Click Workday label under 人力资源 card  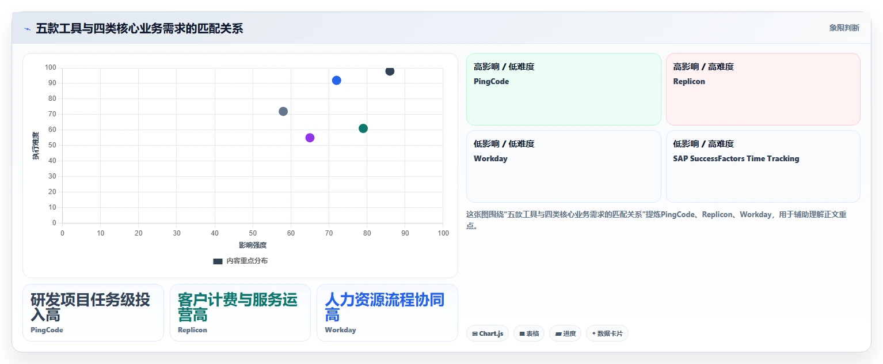pos(340,330)
